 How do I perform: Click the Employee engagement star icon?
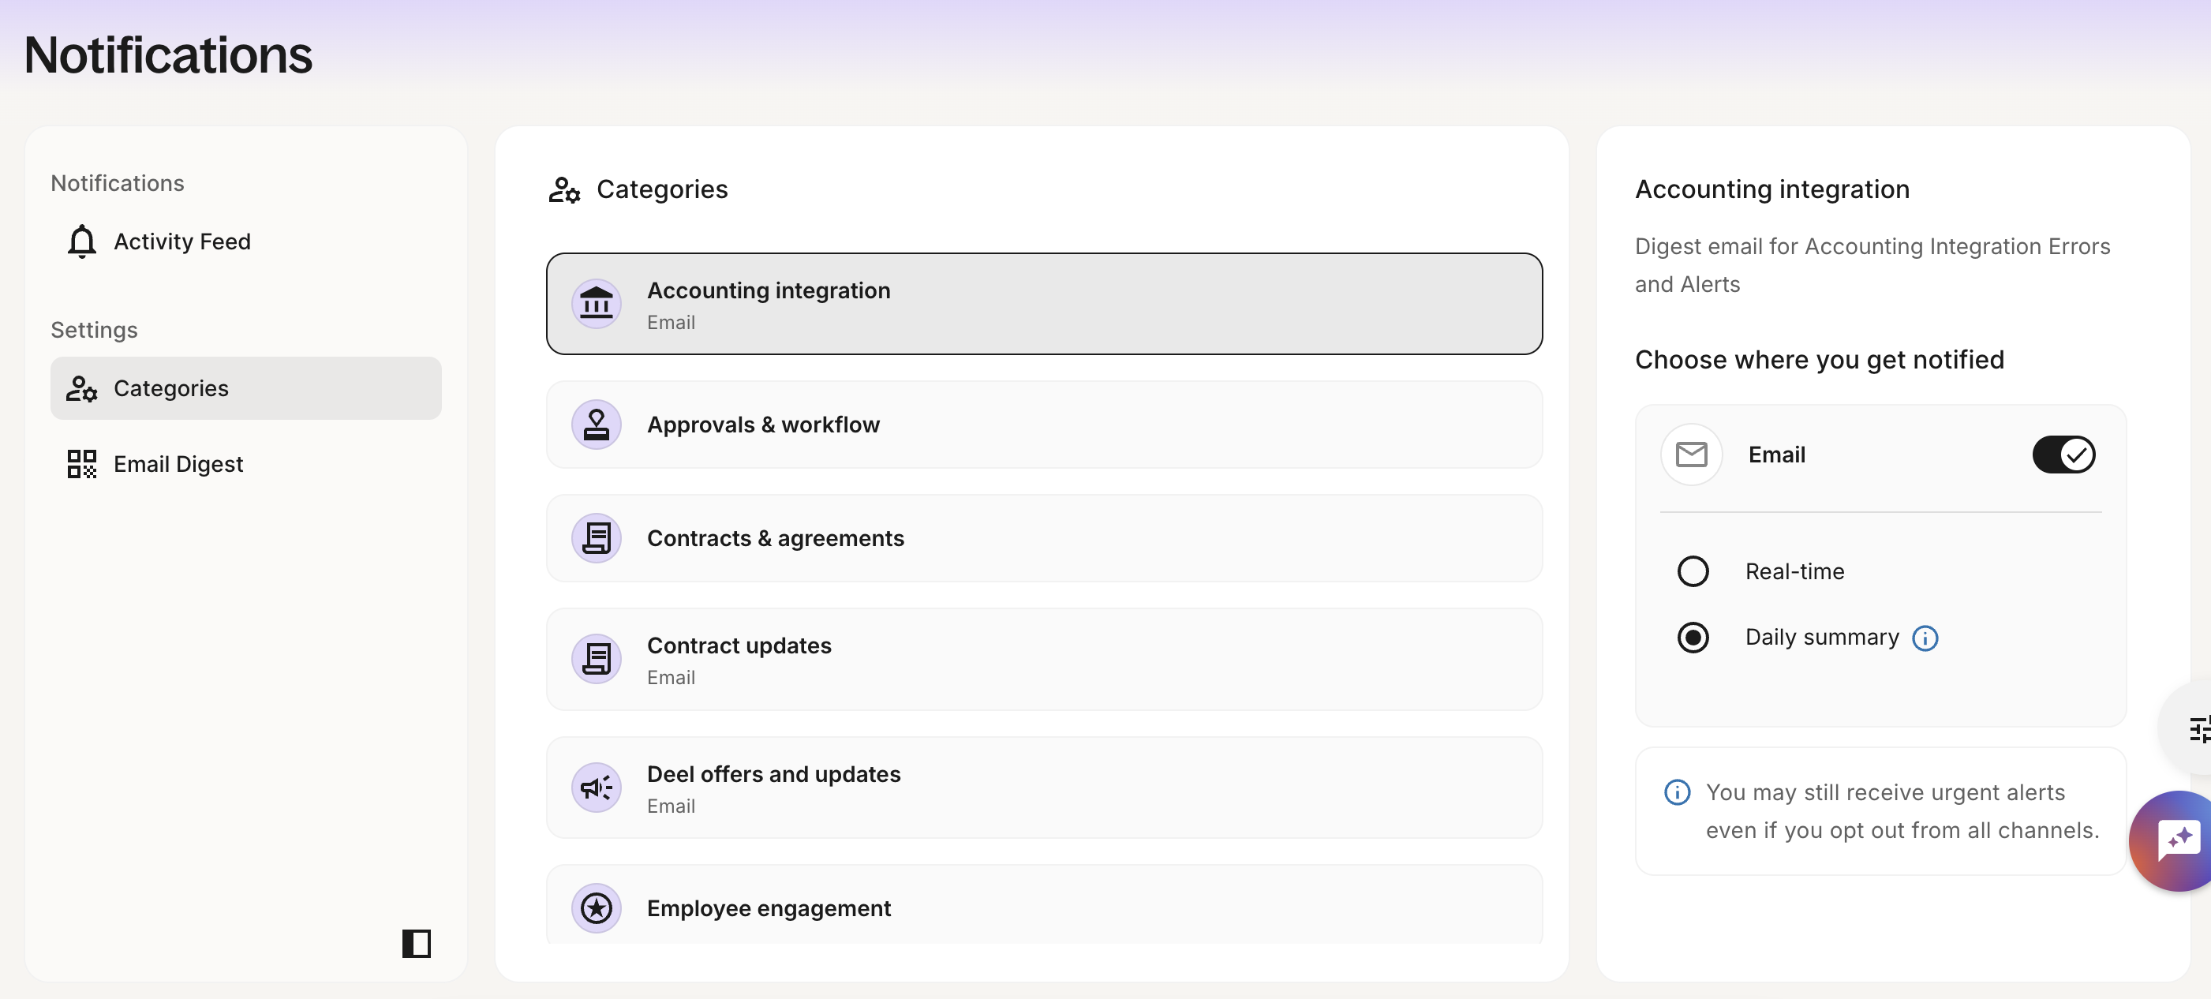pos(596,907)
